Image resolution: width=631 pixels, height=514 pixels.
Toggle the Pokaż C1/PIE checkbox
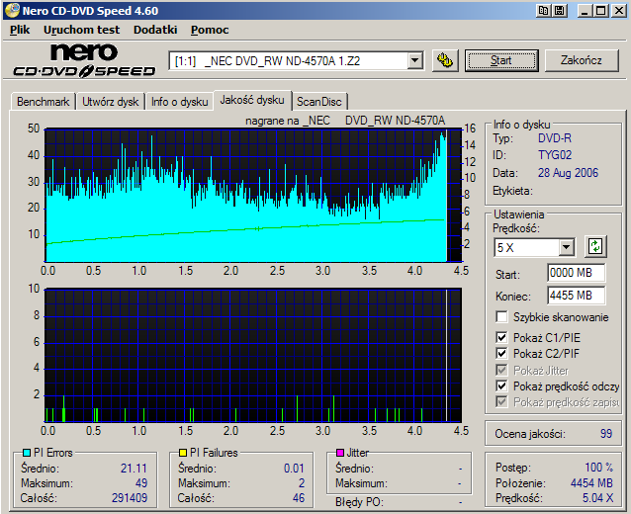(x=501, y=337)
